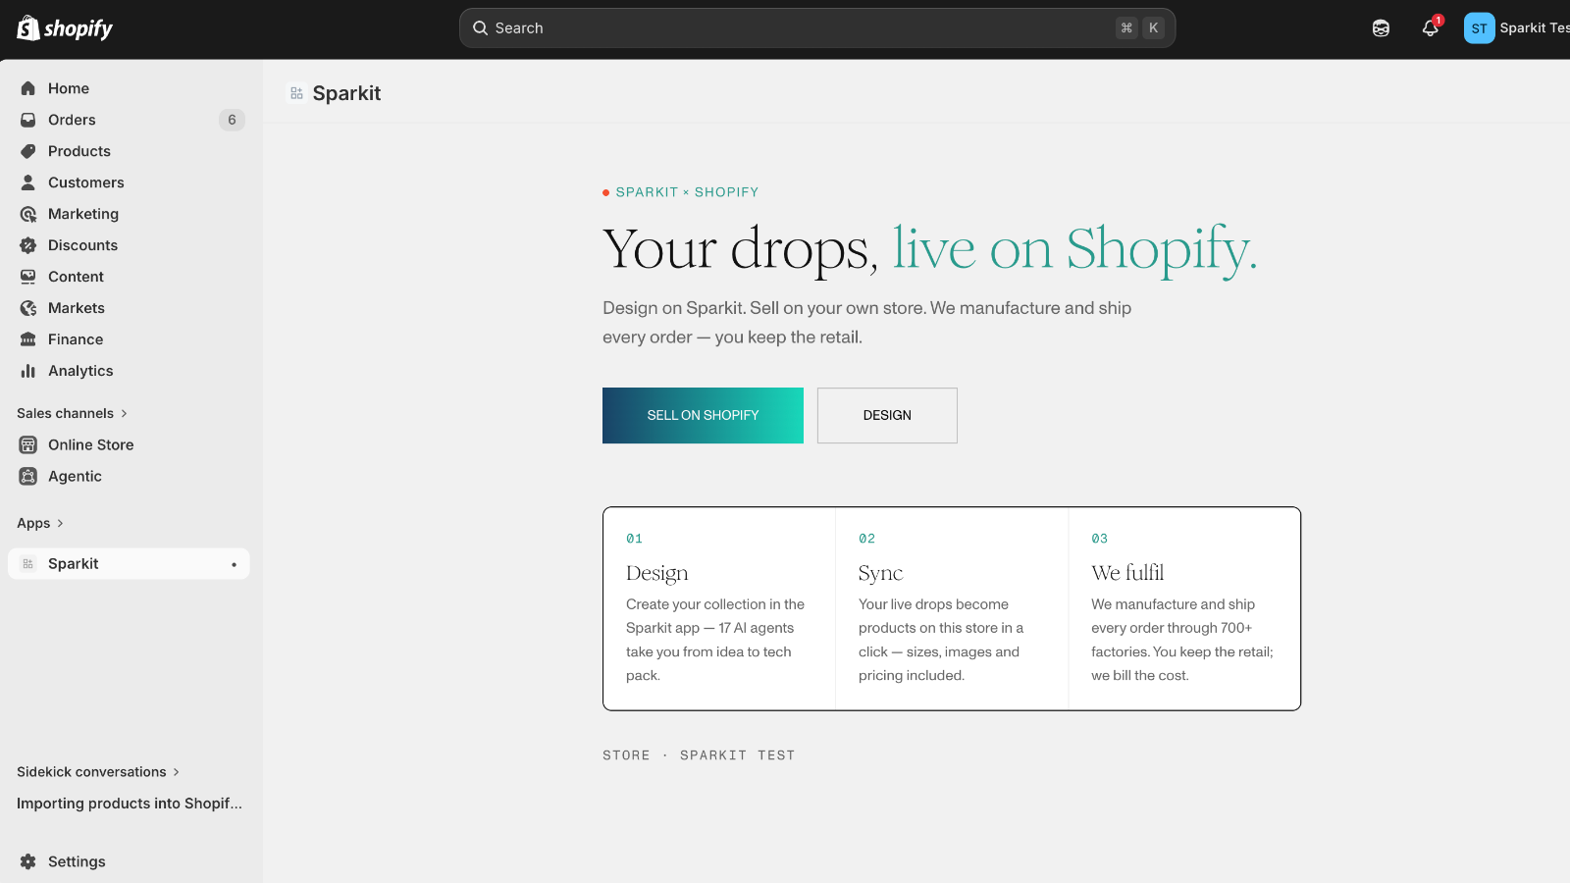Click the 'Design' step heading
Screen dimensions: 1570x883
[x=656, y=573]
